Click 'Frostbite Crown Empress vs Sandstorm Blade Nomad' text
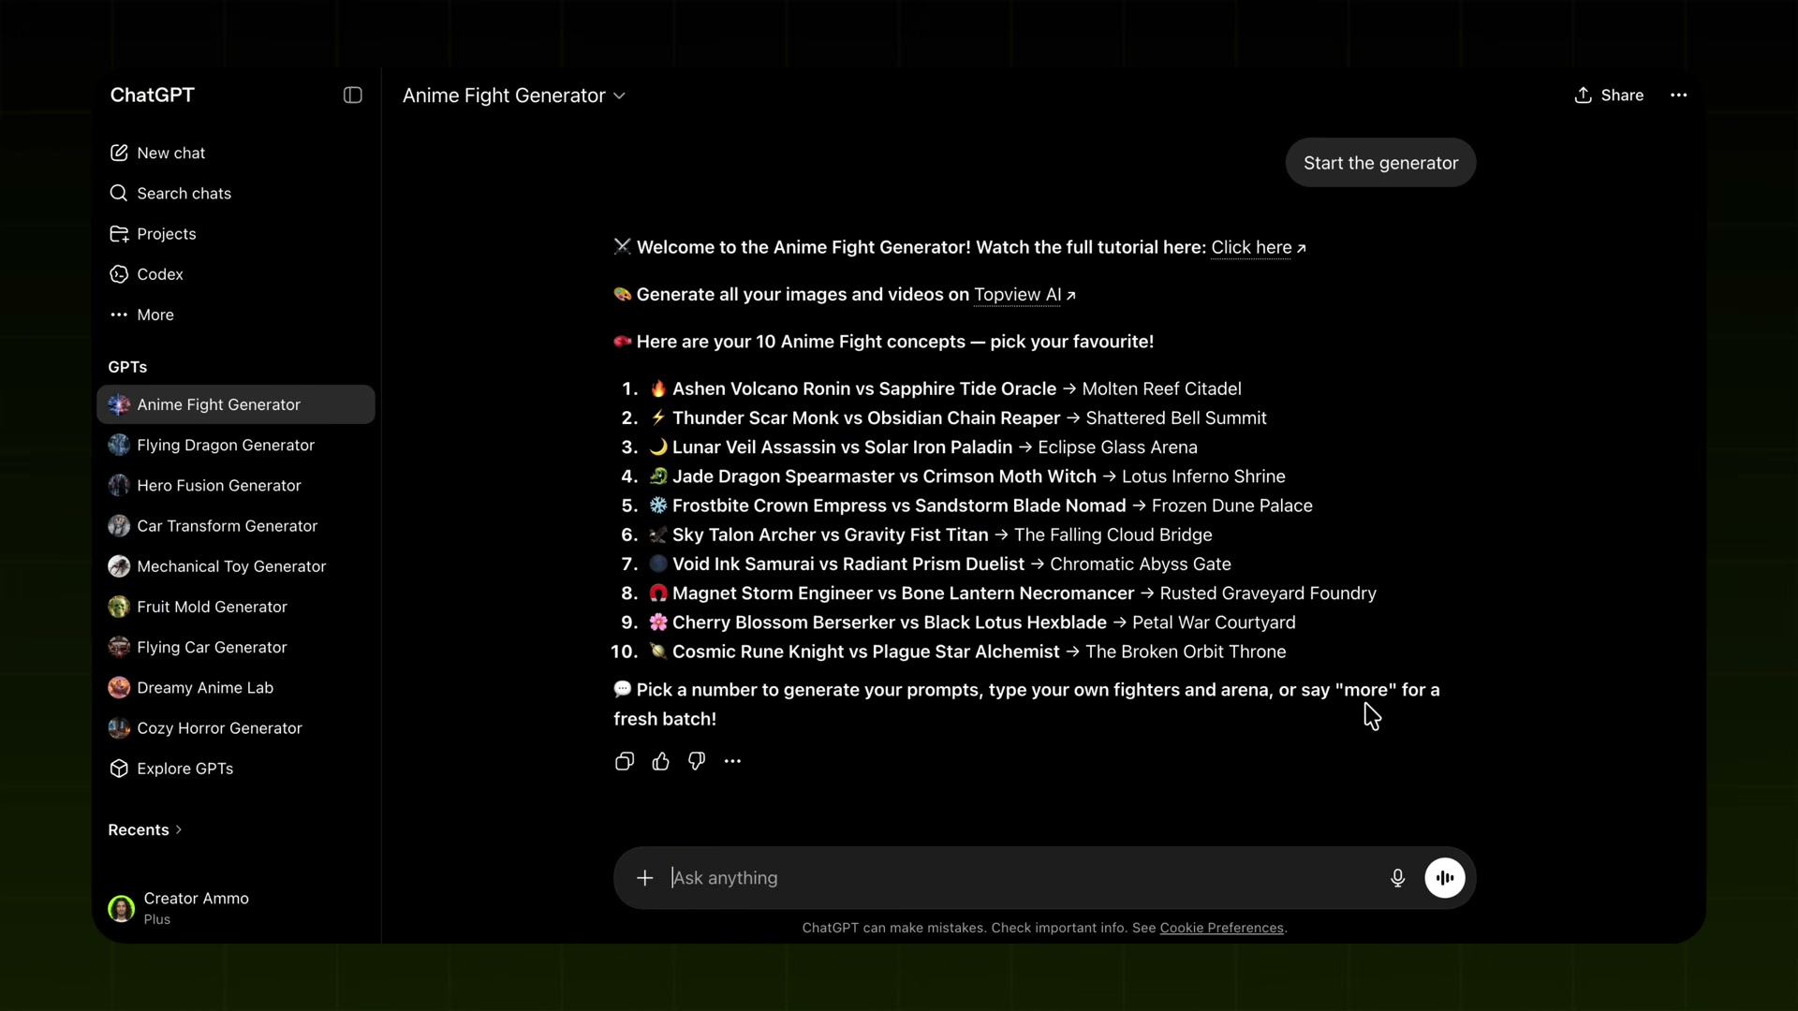1798x1011 pixels. [x=899, y=505]
